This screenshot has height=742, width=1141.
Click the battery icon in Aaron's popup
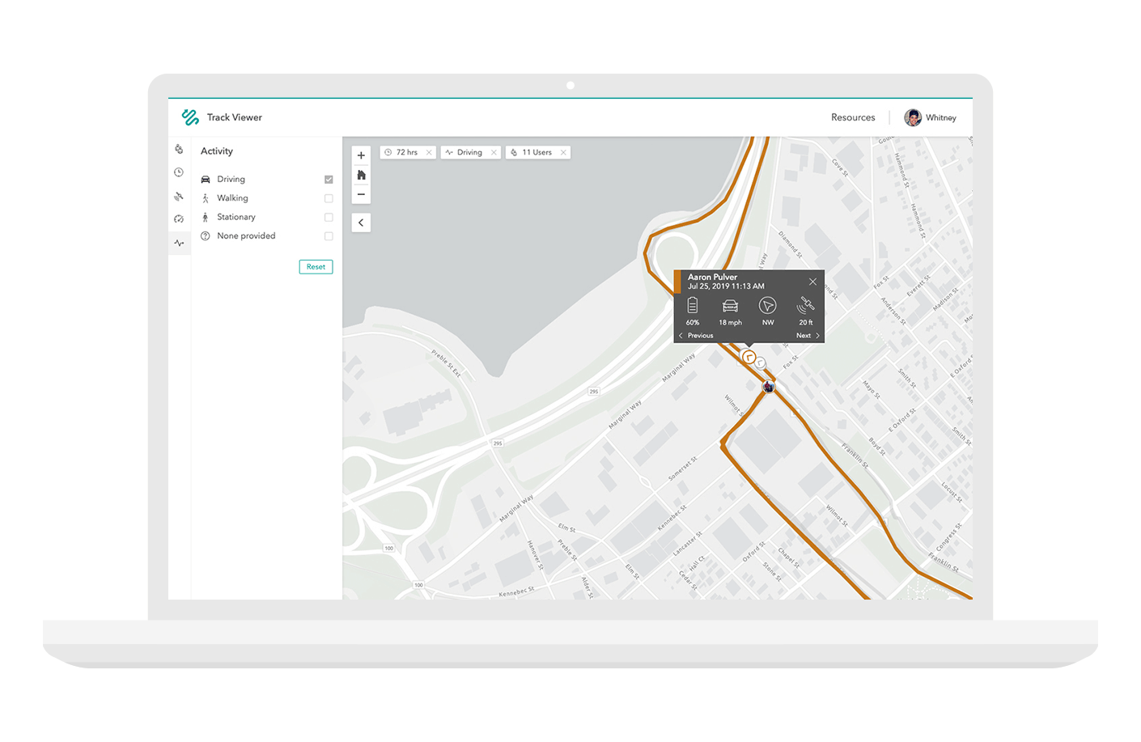[x=693, y=304]
